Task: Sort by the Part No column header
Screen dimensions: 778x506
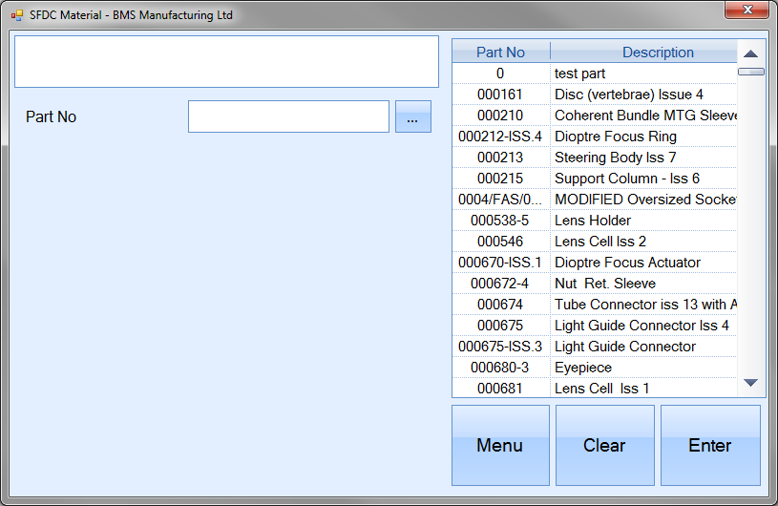Action: click(x=500, y=53)
